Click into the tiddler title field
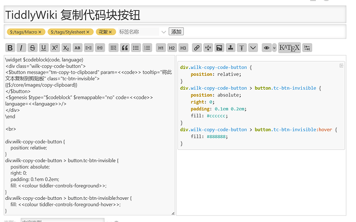356x222 pixels. pos(175,15)
